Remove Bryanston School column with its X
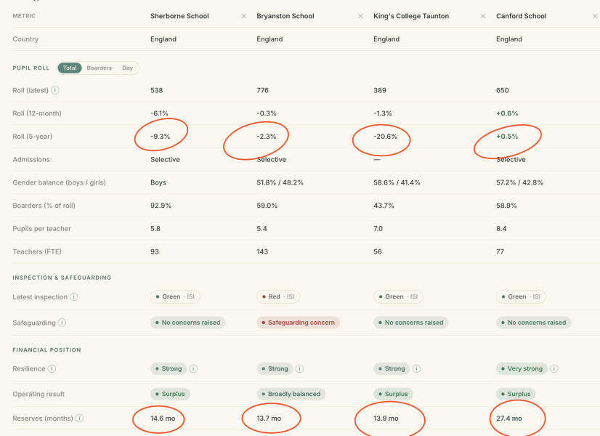Image resolution: width=600 pixels, height=436 pixels. (x=360, y=16)
